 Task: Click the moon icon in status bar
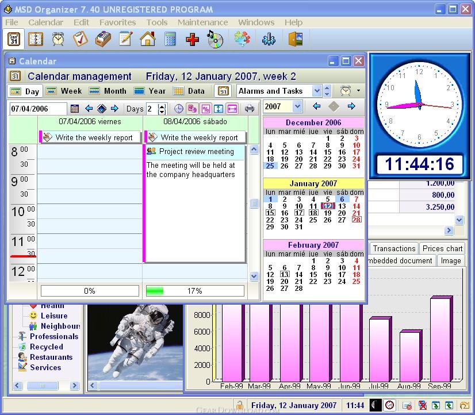(376, 405)
